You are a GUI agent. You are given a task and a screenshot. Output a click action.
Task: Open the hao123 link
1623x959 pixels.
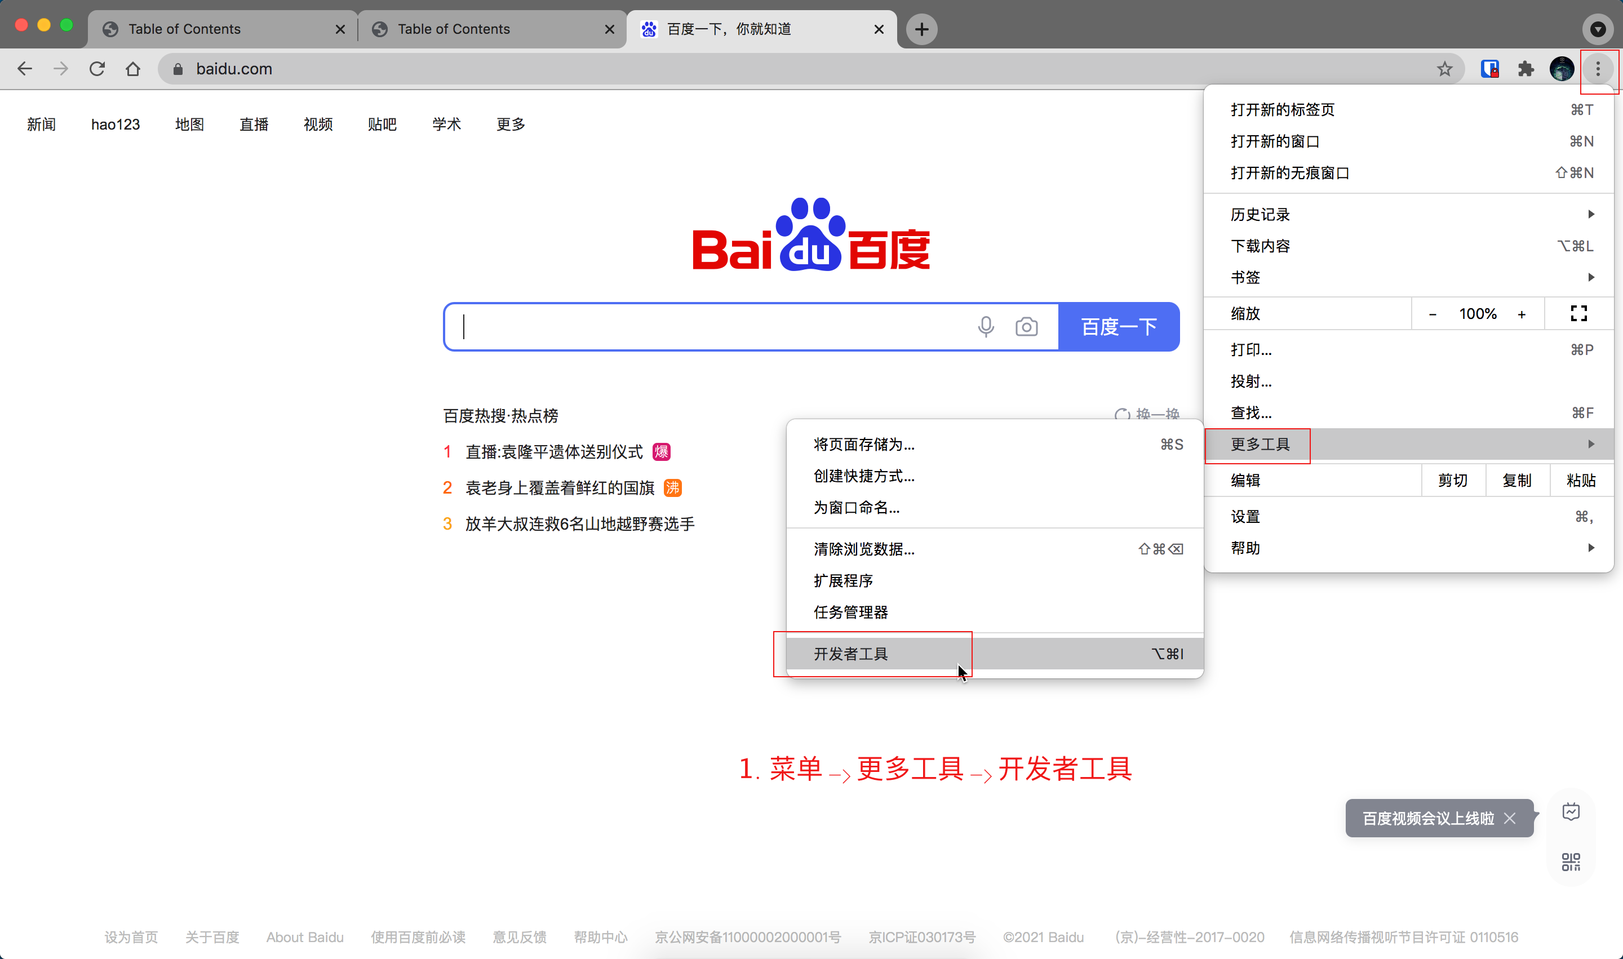point(115,124)
